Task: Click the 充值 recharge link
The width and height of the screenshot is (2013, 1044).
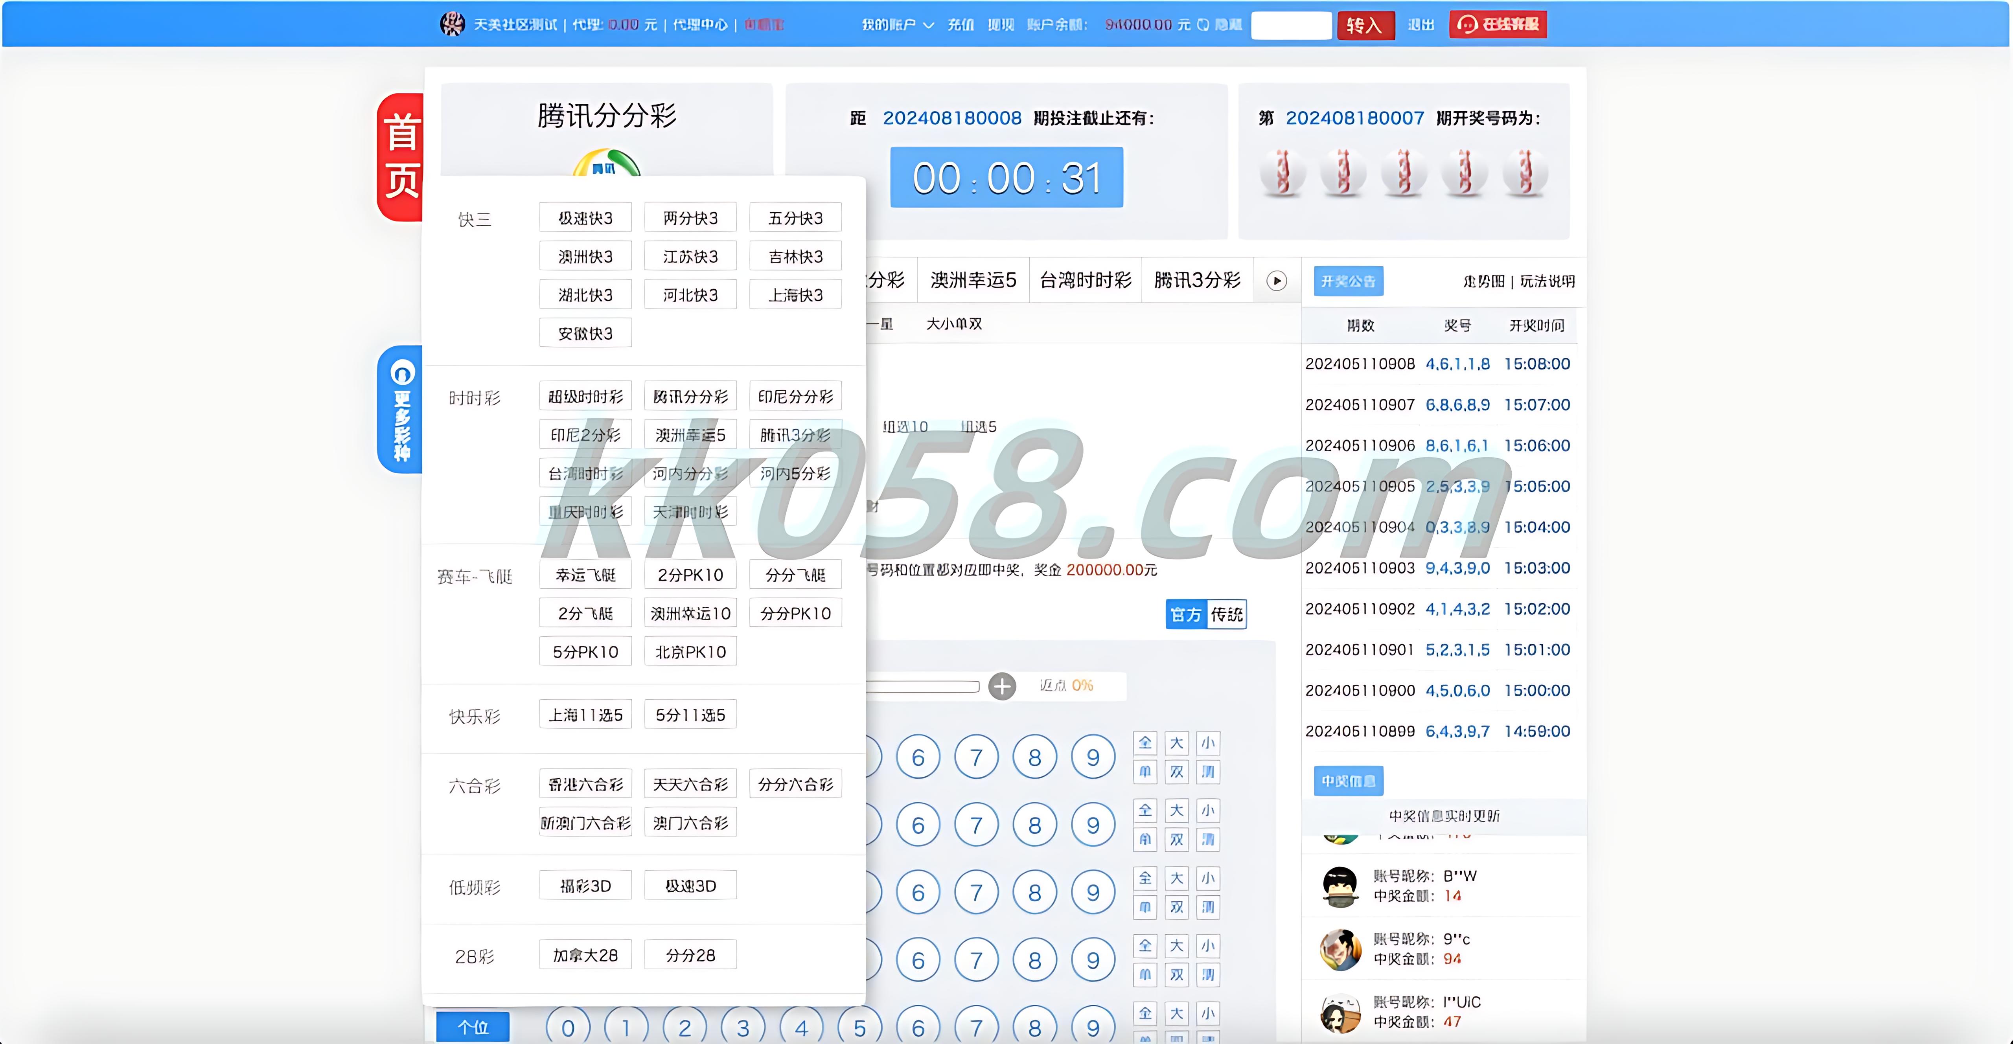Action: pos(960,24)
